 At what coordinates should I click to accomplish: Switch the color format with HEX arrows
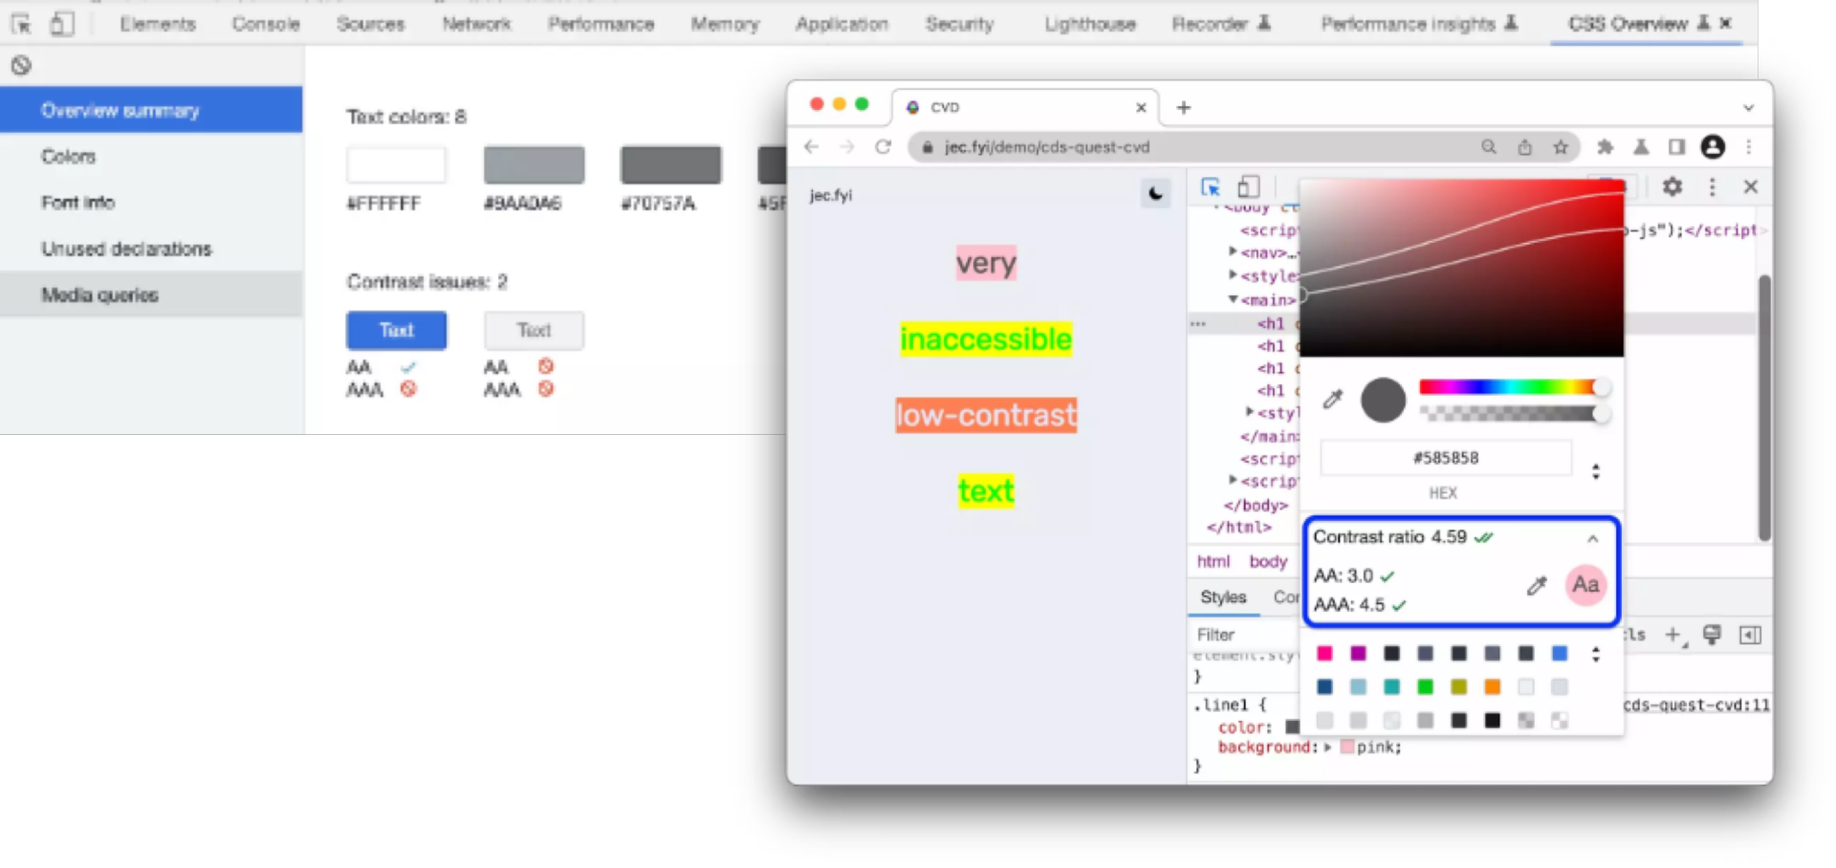(1595, 471)
